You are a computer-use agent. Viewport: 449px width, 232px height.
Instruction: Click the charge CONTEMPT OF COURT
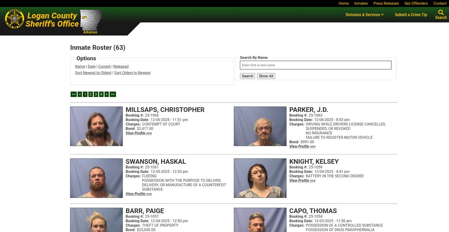(x=161, y=124)
